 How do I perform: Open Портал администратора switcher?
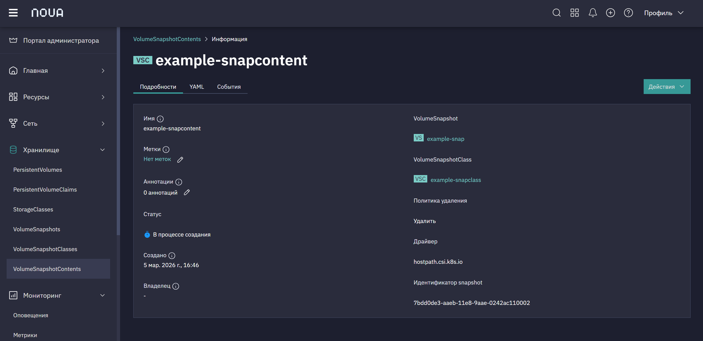pos(58,41)
